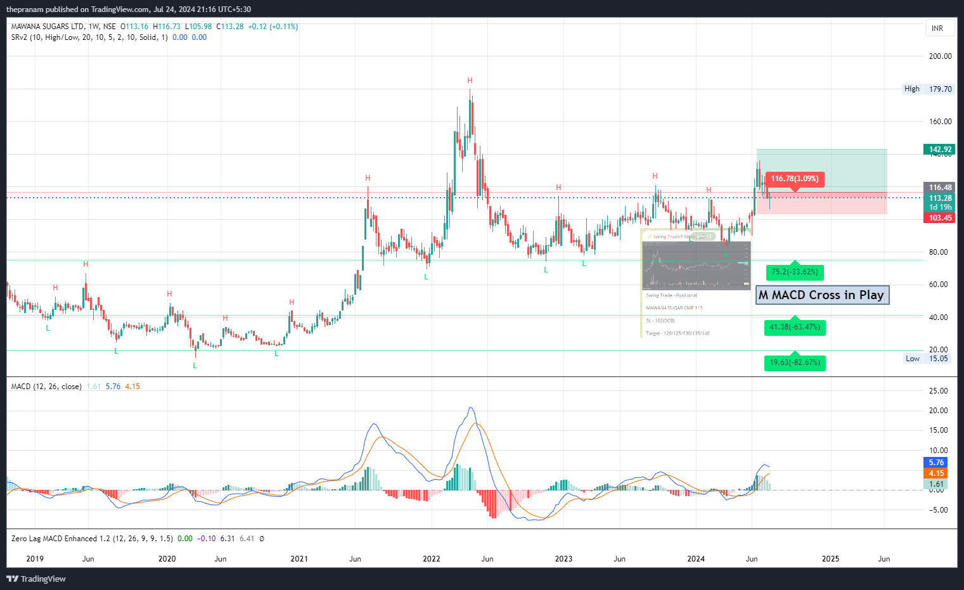
Task: Click the green 41.38(-63.47%) label
Action: (795, 327)
